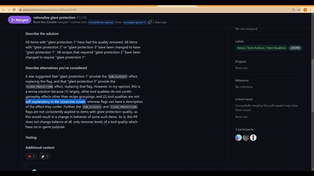Open the browser three-dot menu
The width and height of the screenshot is (314, 176).
[311, 10]
